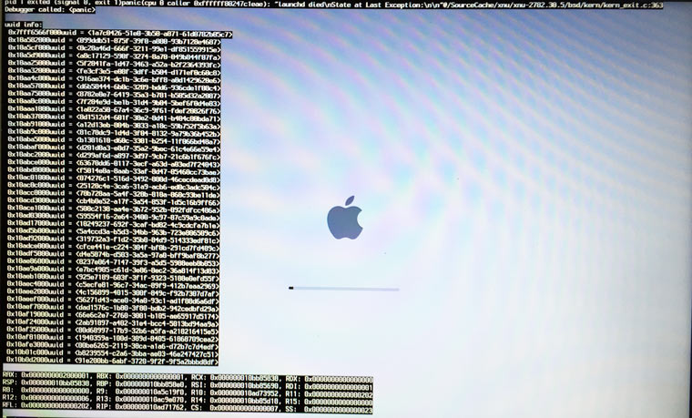Select uuid row beginning 0x10aaa1000uuid
The image size is (692, 418).
pos(114,110)
